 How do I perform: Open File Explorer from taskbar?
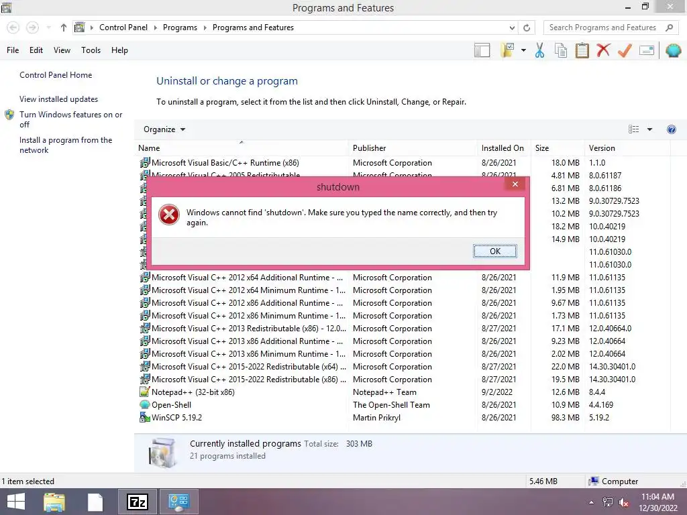tap(54, 502)
